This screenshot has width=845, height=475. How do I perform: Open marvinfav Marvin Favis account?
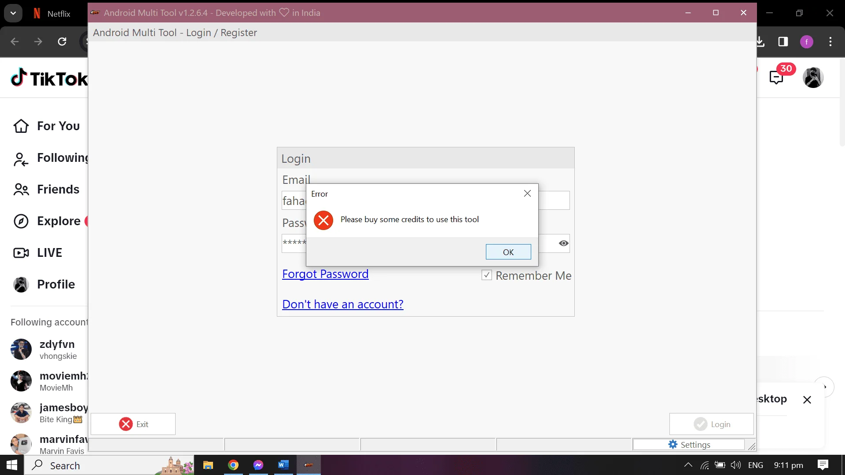(x=49, y=444)
